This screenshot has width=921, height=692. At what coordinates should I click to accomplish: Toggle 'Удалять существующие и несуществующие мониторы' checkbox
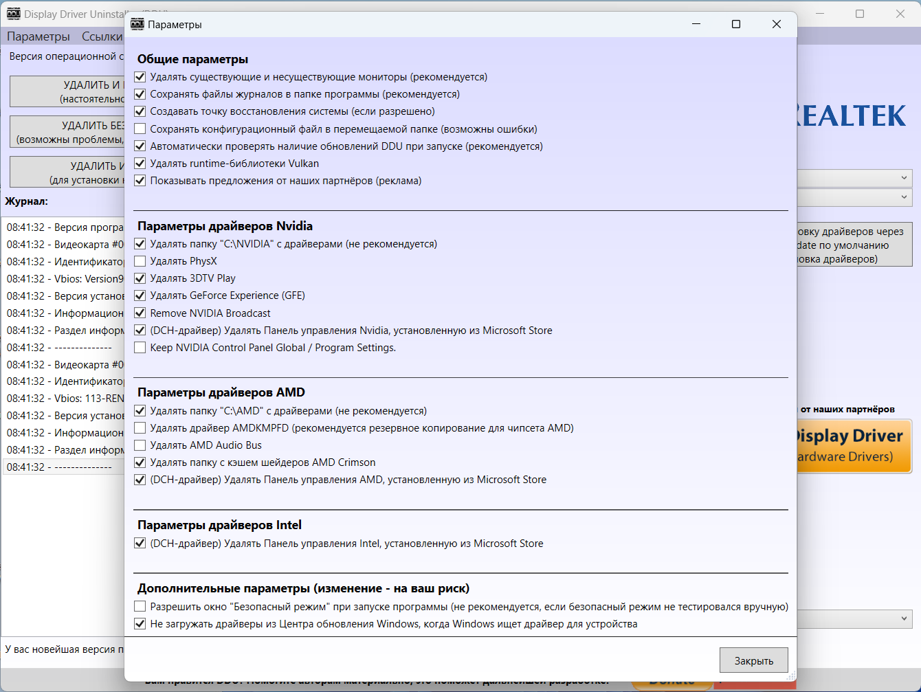point(140,77)
